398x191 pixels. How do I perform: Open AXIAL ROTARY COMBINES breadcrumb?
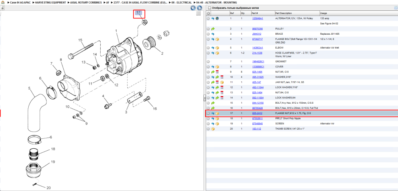pos(86,2)
